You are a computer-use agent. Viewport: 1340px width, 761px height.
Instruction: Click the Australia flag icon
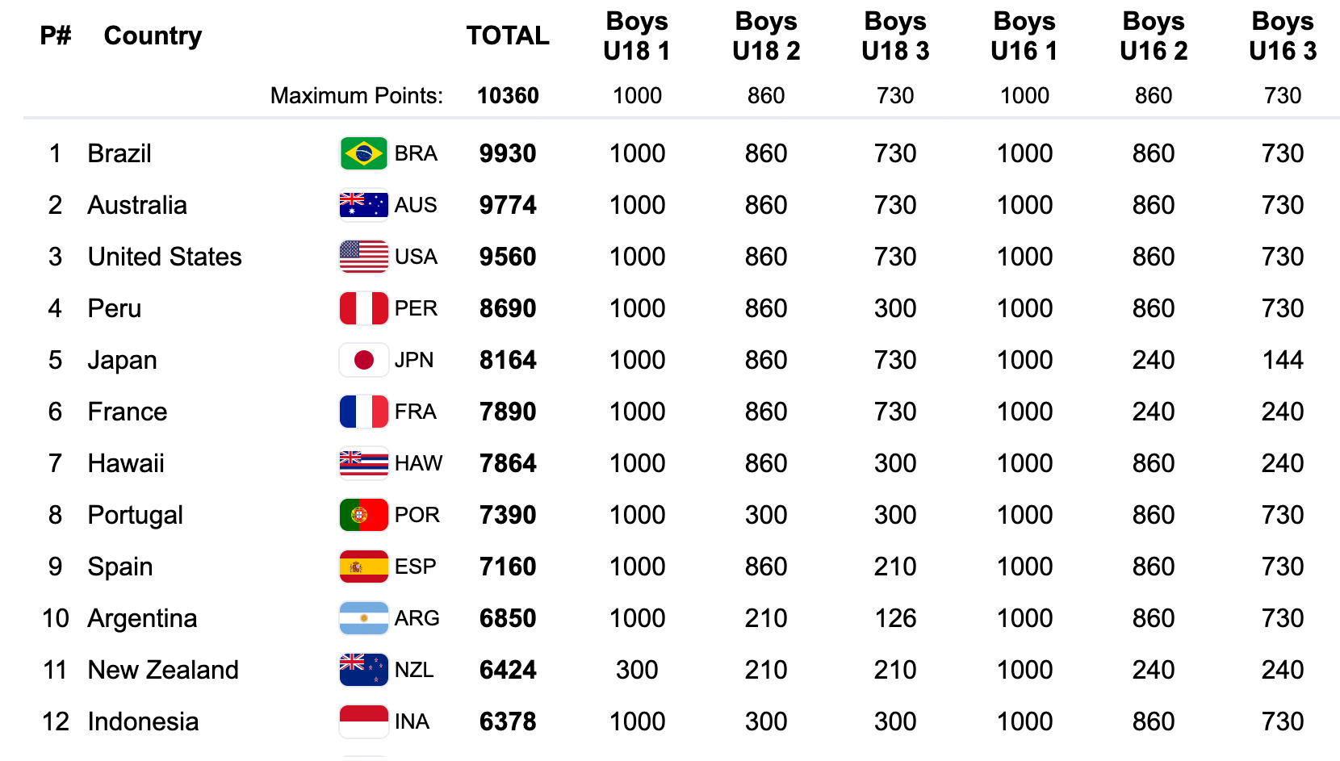tap(363, 205)
